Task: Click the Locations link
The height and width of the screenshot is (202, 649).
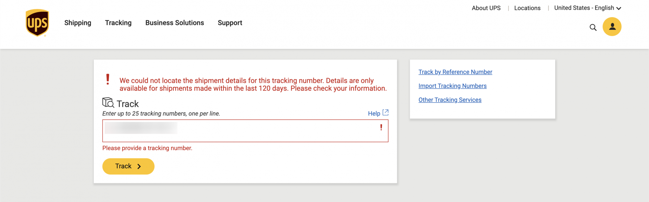Action: 527,8
